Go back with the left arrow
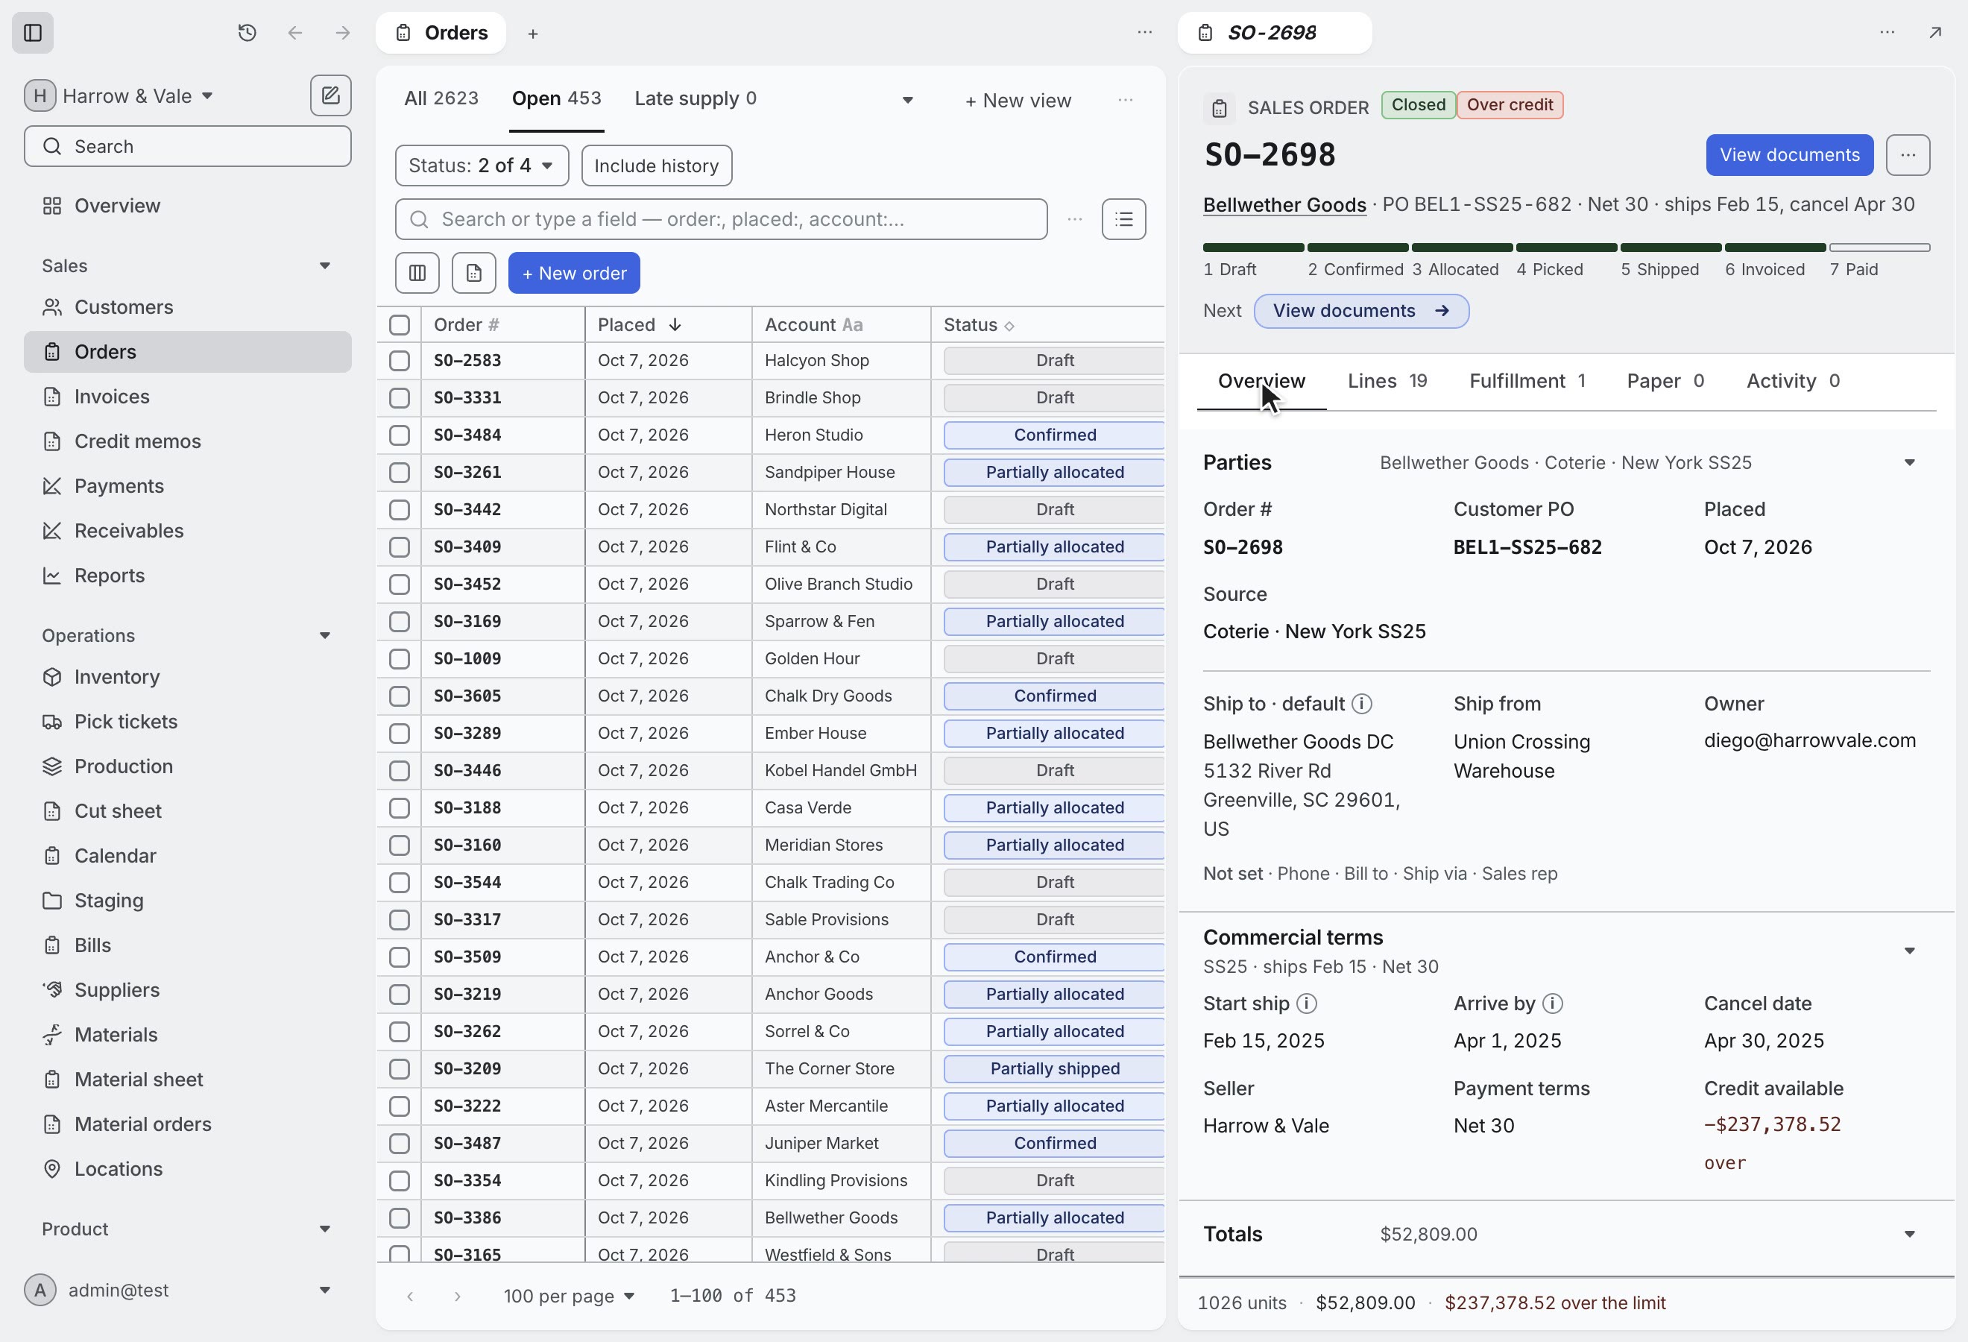The height and width of the screenshot is (1342, 1968). [x=294, y=33]
